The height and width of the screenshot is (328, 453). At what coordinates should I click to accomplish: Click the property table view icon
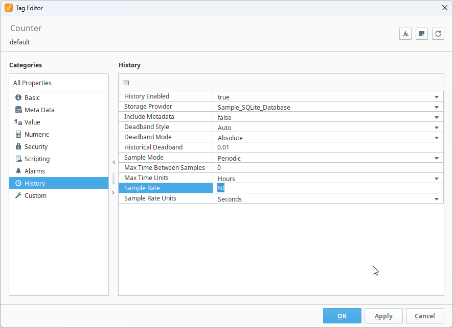126,83
